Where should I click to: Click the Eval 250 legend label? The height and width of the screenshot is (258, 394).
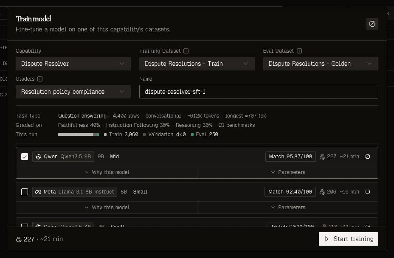pyautogui.click(x=205, y=135)
